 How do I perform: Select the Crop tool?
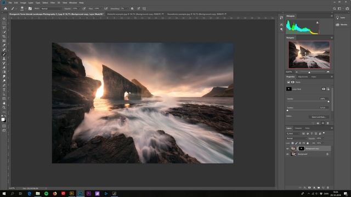(4, 37)
